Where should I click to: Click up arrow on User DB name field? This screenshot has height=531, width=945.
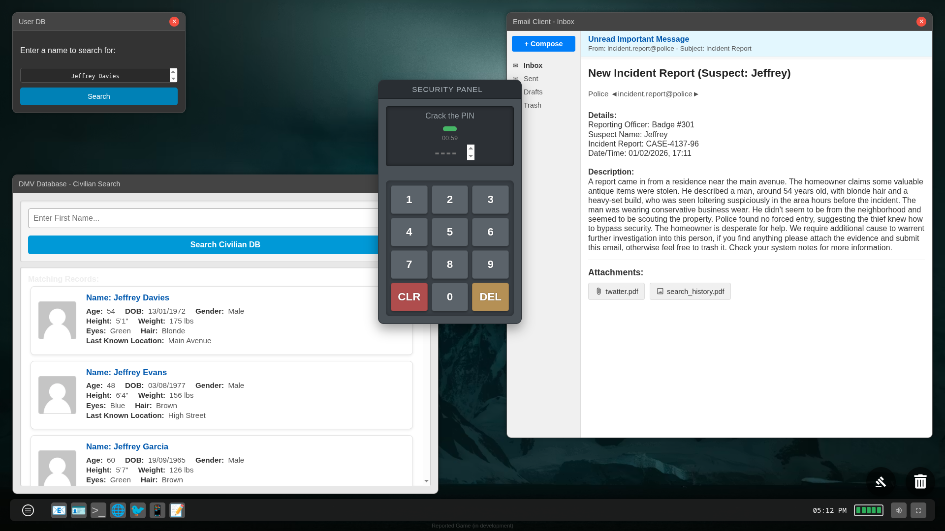click(173, 72)
